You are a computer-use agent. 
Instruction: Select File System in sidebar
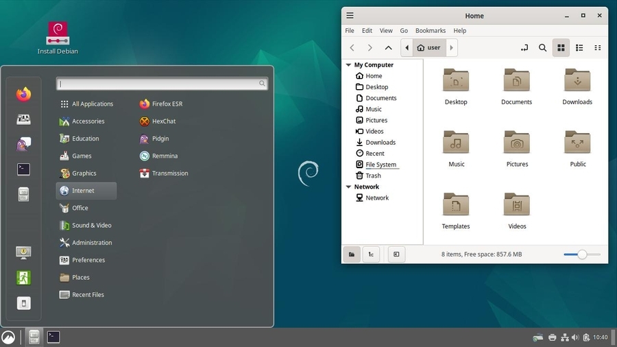point(377,165)
